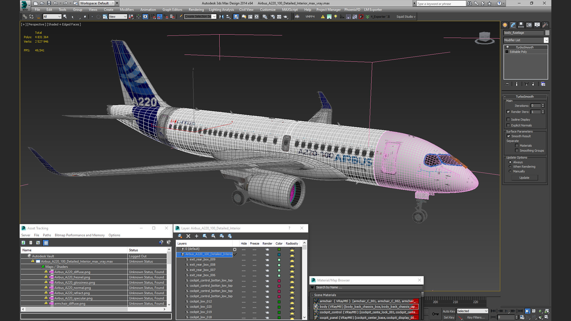Image resolution: width=571 pixels, height=321 pixels.
Task: Click the Pin Stack icon
Action: coord(507,84)
